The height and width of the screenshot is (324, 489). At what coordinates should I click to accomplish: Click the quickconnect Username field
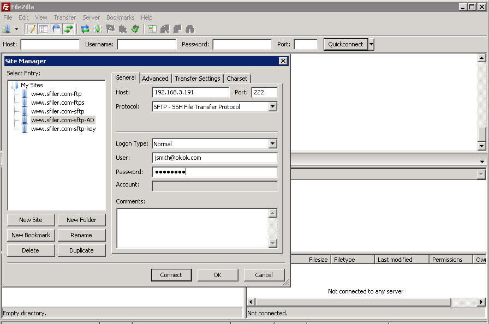point(147,44)
